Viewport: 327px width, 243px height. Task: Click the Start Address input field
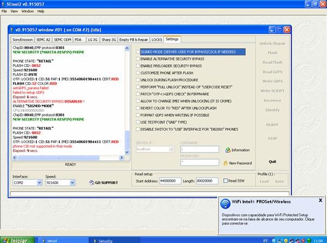coord(170,181)
